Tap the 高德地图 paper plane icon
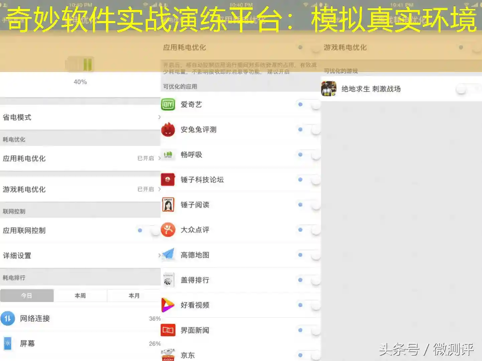Viewport: 482px width, 361px height. click(168, 255)
